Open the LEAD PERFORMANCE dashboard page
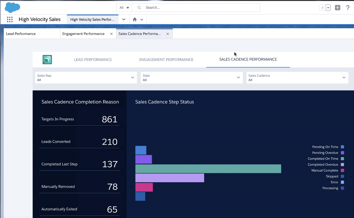This screenshot has width=354, height=218. pyautogui.click(x=93, y=59)
